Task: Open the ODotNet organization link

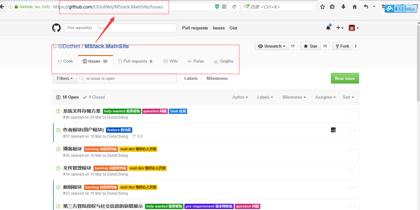Action: [69, 46]
